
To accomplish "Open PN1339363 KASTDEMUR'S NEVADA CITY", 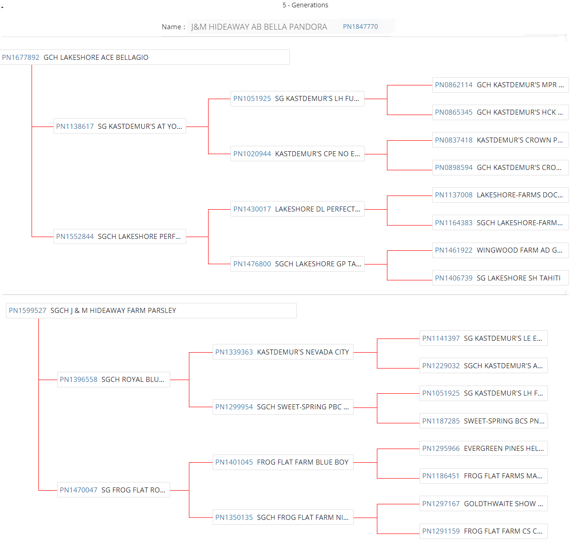I will pos(283,352).
